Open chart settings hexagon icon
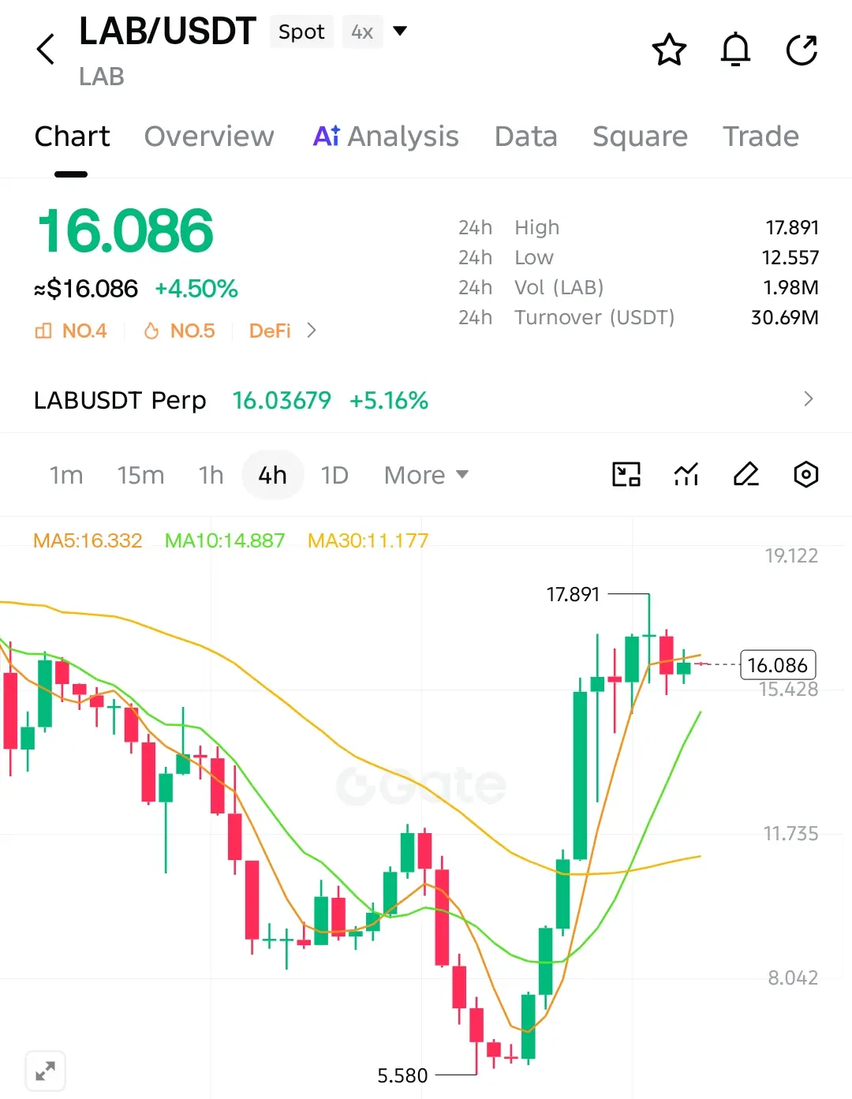The width and height of the screenshot is (852, 1099). pyautogui.click(x=805, y=474)
